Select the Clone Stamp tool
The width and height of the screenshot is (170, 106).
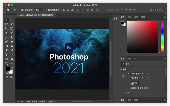pos(12,37)
